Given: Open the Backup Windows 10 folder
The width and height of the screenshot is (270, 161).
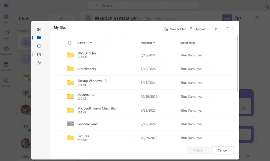Looking at the screenshot, I should (x=92, y=81).
